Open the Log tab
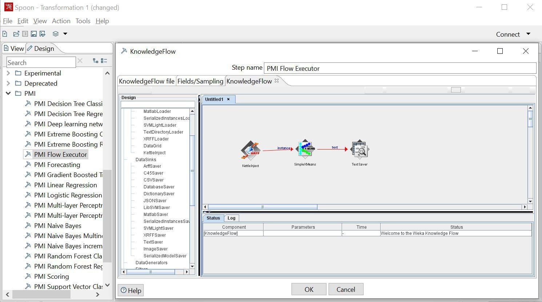The height and width of the screenshot is (302, 542). (231, 218)
